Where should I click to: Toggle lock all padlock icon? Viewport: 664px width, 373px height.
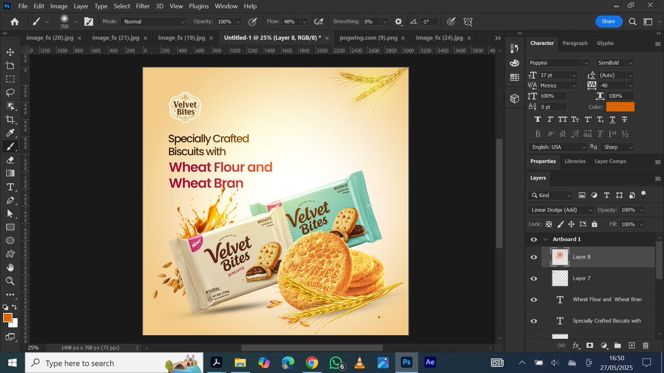click(594, 224)
